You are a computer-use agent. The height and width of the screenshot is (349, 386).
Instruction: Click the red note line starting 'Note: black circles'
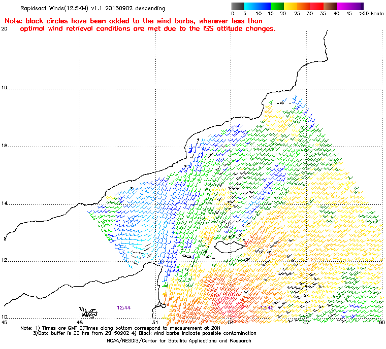pos(134,21)
